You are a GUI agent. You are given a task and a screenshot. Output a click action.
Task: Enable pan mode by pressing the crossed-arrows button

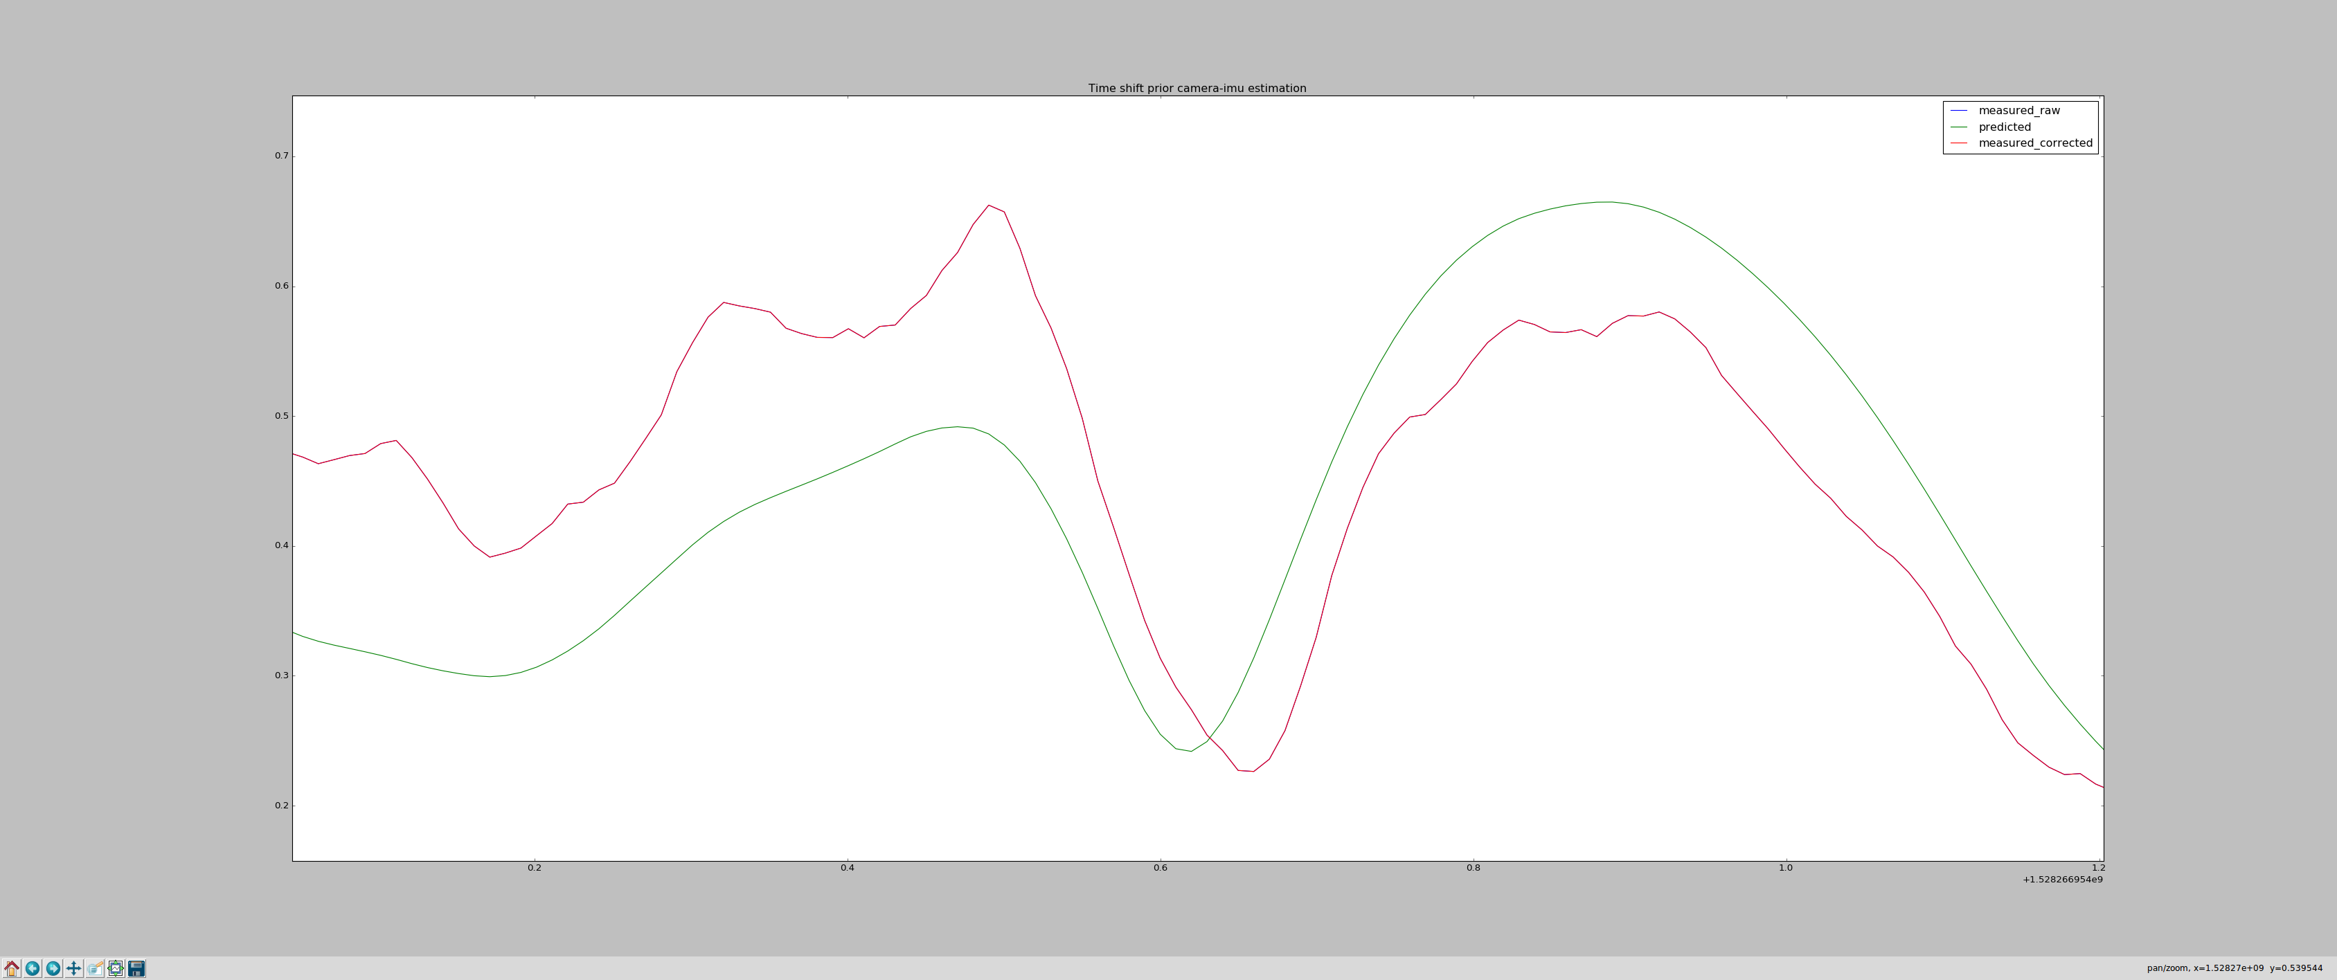(x=73, y=968)
